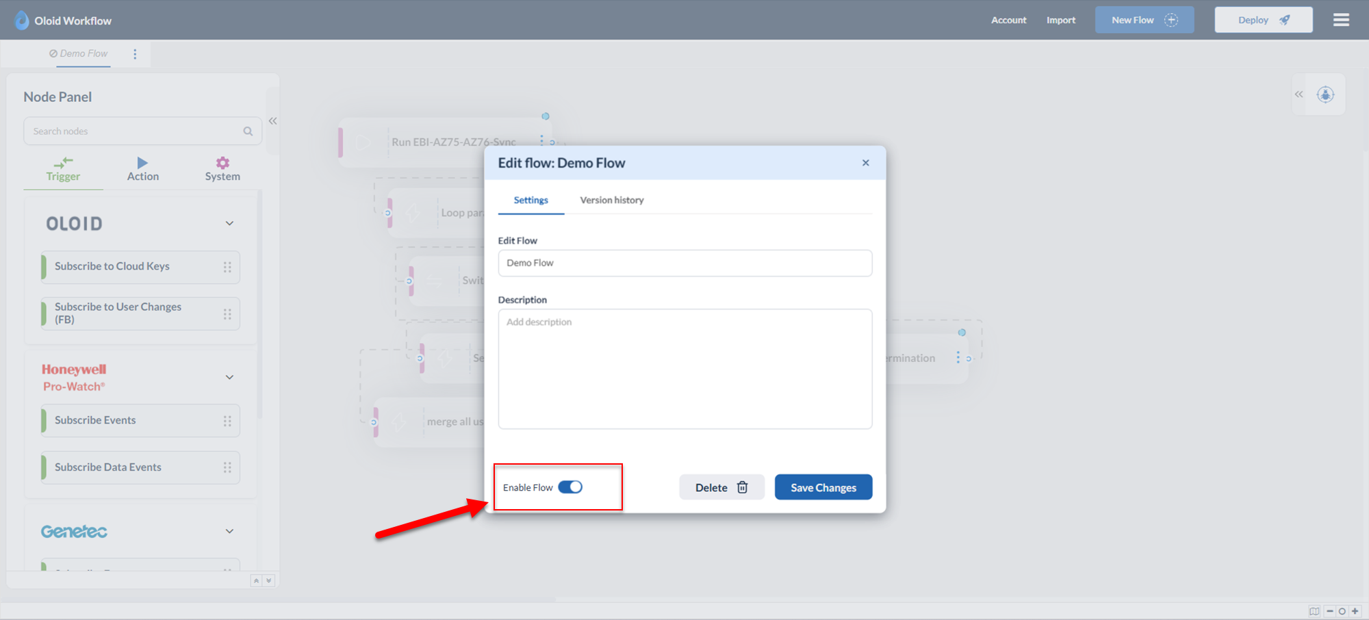This screenshot has width=1369, height=620.
Task: Switch to Version history tab
Action: click(612, 201)
